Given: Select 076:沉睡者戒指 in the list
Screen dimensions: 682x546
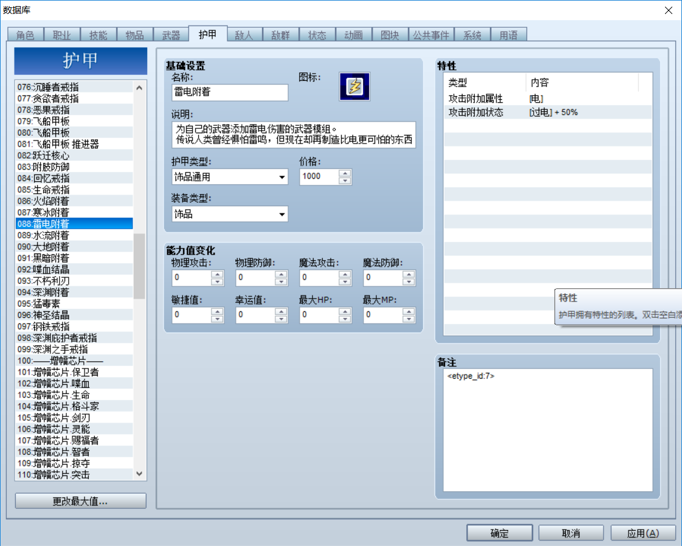Looking at the screenshot, I should (x=74, y=87).
